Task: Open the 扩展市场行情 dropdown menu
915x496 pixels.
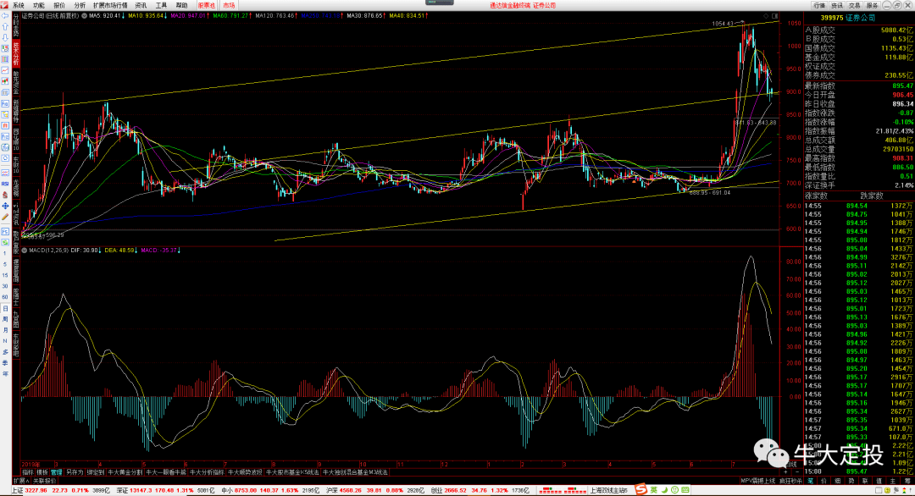Action: pos(110,5)
